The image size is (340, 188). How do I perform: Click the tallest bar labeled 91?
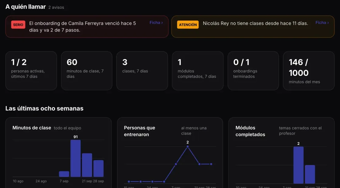76,158
